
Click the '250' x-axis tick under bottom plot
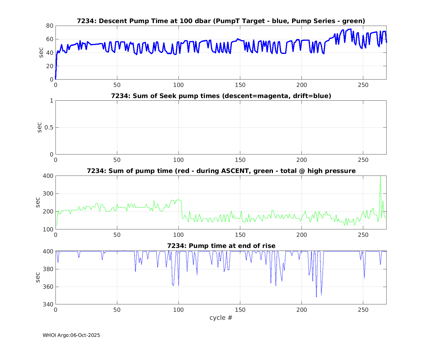[363, 310]
